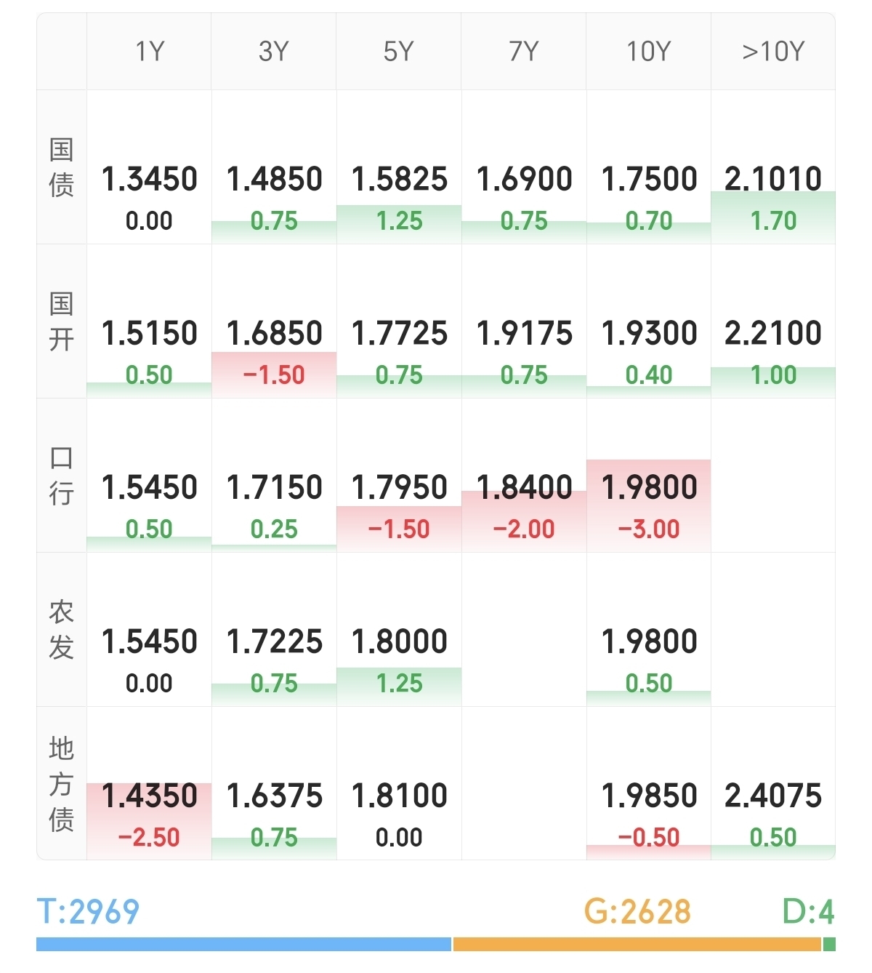Open the 国开 7Y yield 1.9175 cell

click(524, 335)
